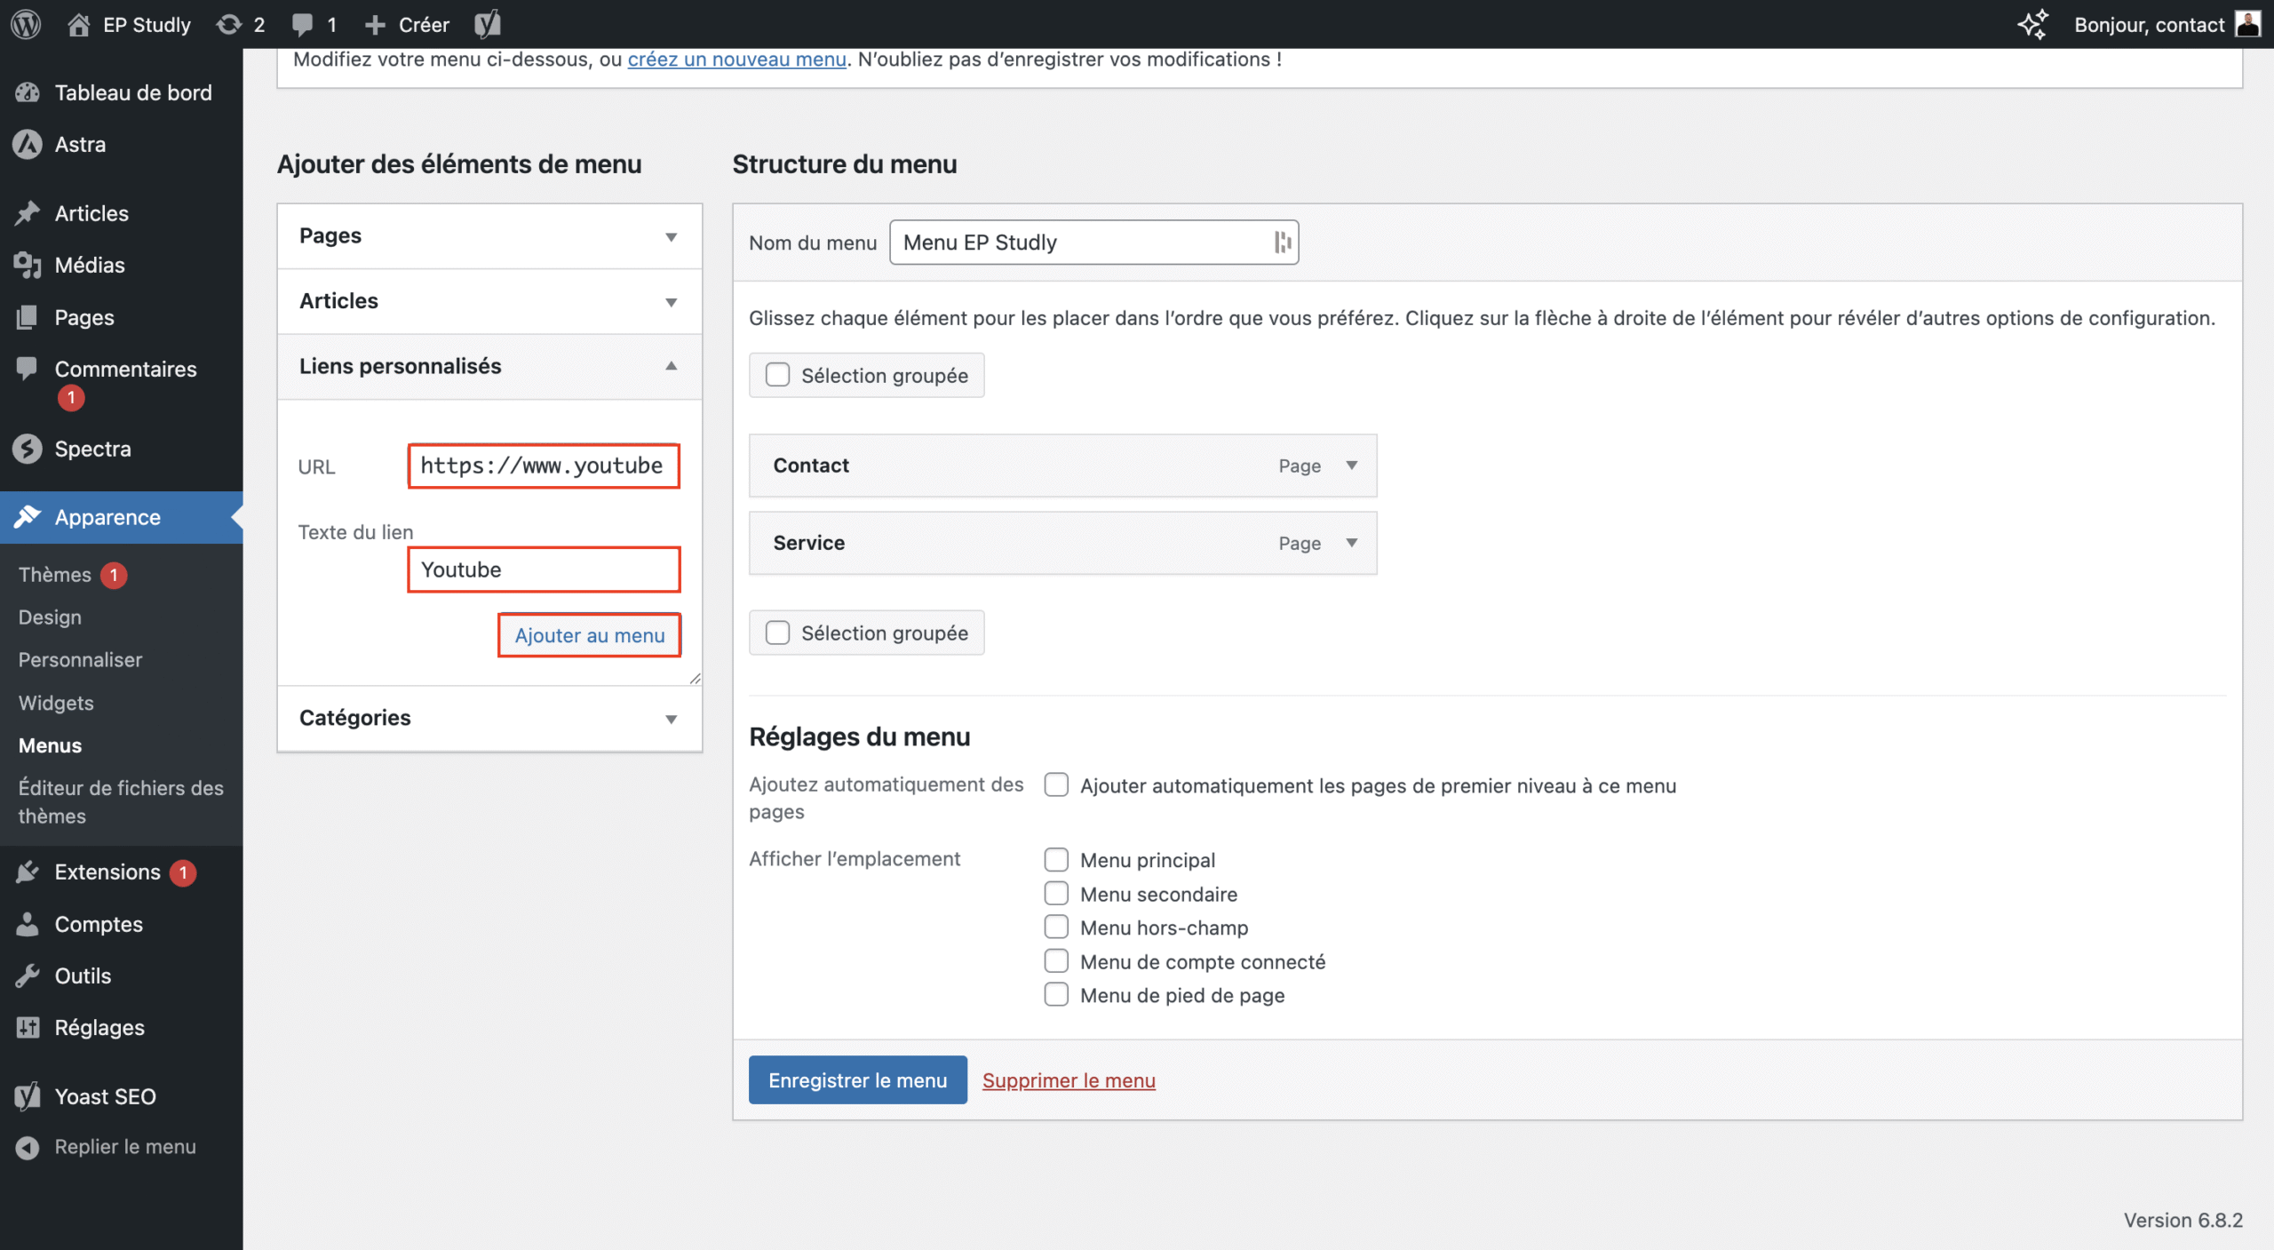
Task: Tick the Menu de pied de page checkbox
Action: (1056, 994)
